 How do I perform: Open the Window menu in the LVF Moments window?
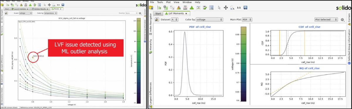[187, 2]
